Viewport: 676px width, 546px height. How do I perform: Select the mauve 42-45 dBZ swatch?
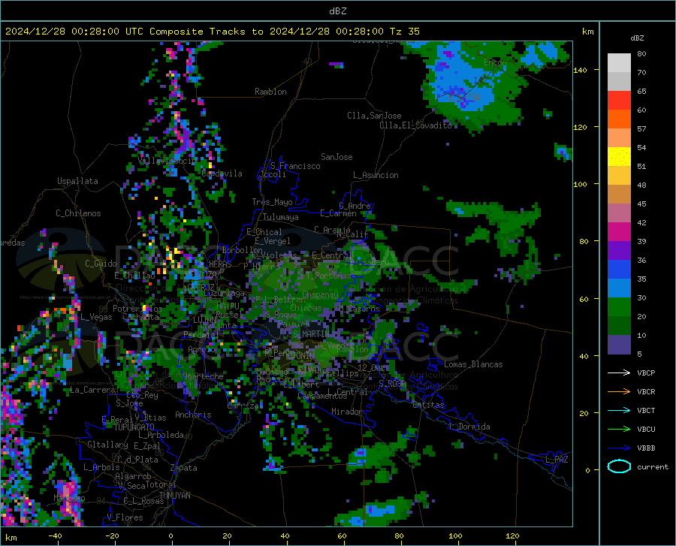619,213
